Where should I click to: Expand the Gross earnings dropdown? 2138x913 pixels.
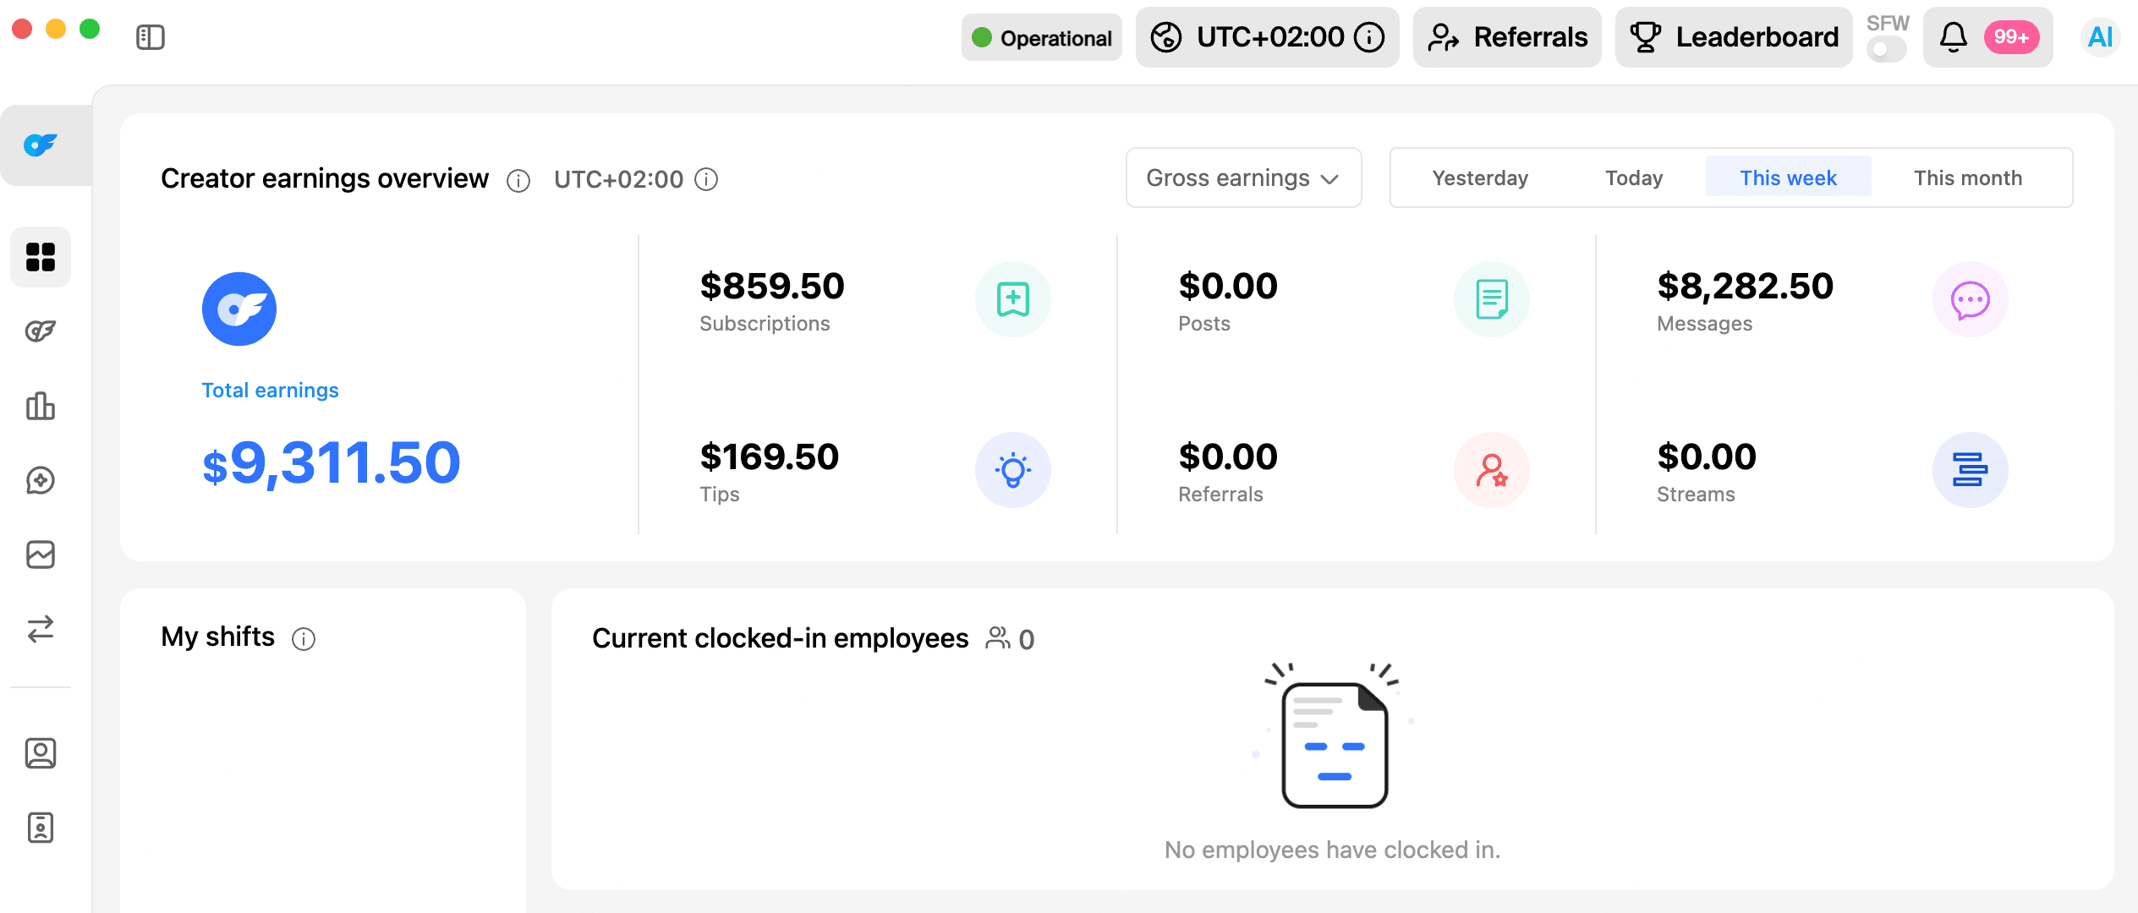(x=1243, y=178)
